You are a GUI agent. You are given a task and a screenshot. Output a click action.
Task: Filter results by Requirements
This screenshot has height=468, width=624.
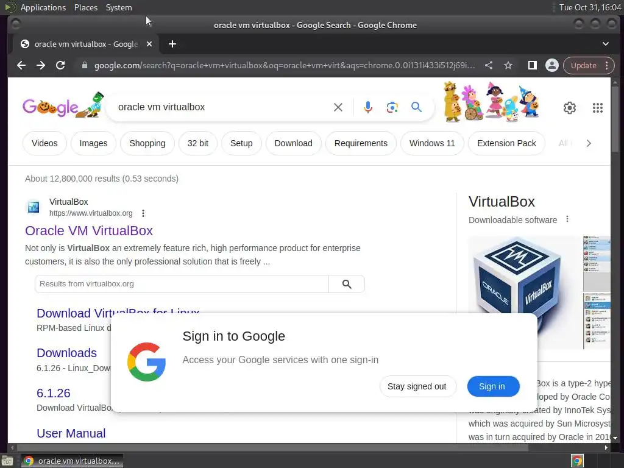tap(361, 143)
